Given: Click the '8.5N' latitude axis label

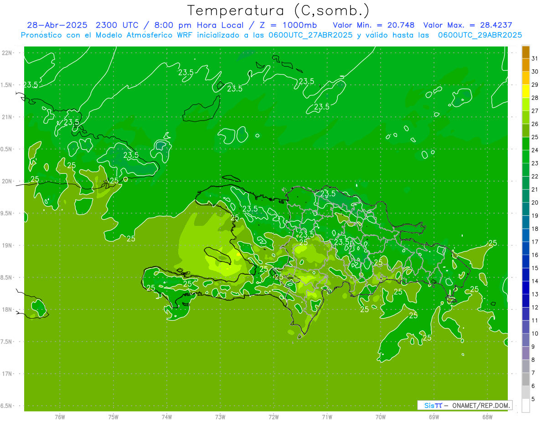Looking at the screenshot, I should (6, 278).
